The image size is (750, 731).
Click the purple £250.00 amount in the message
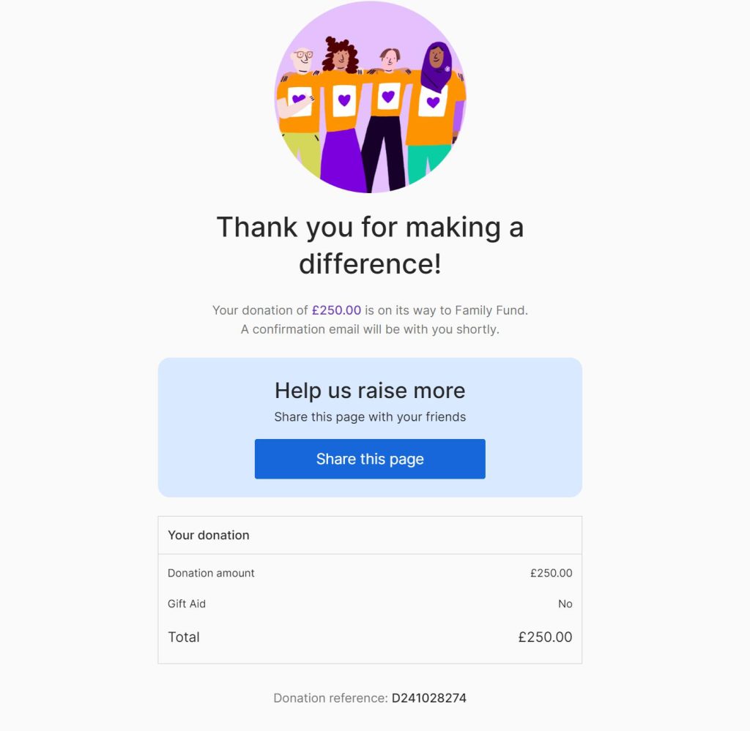336,310
